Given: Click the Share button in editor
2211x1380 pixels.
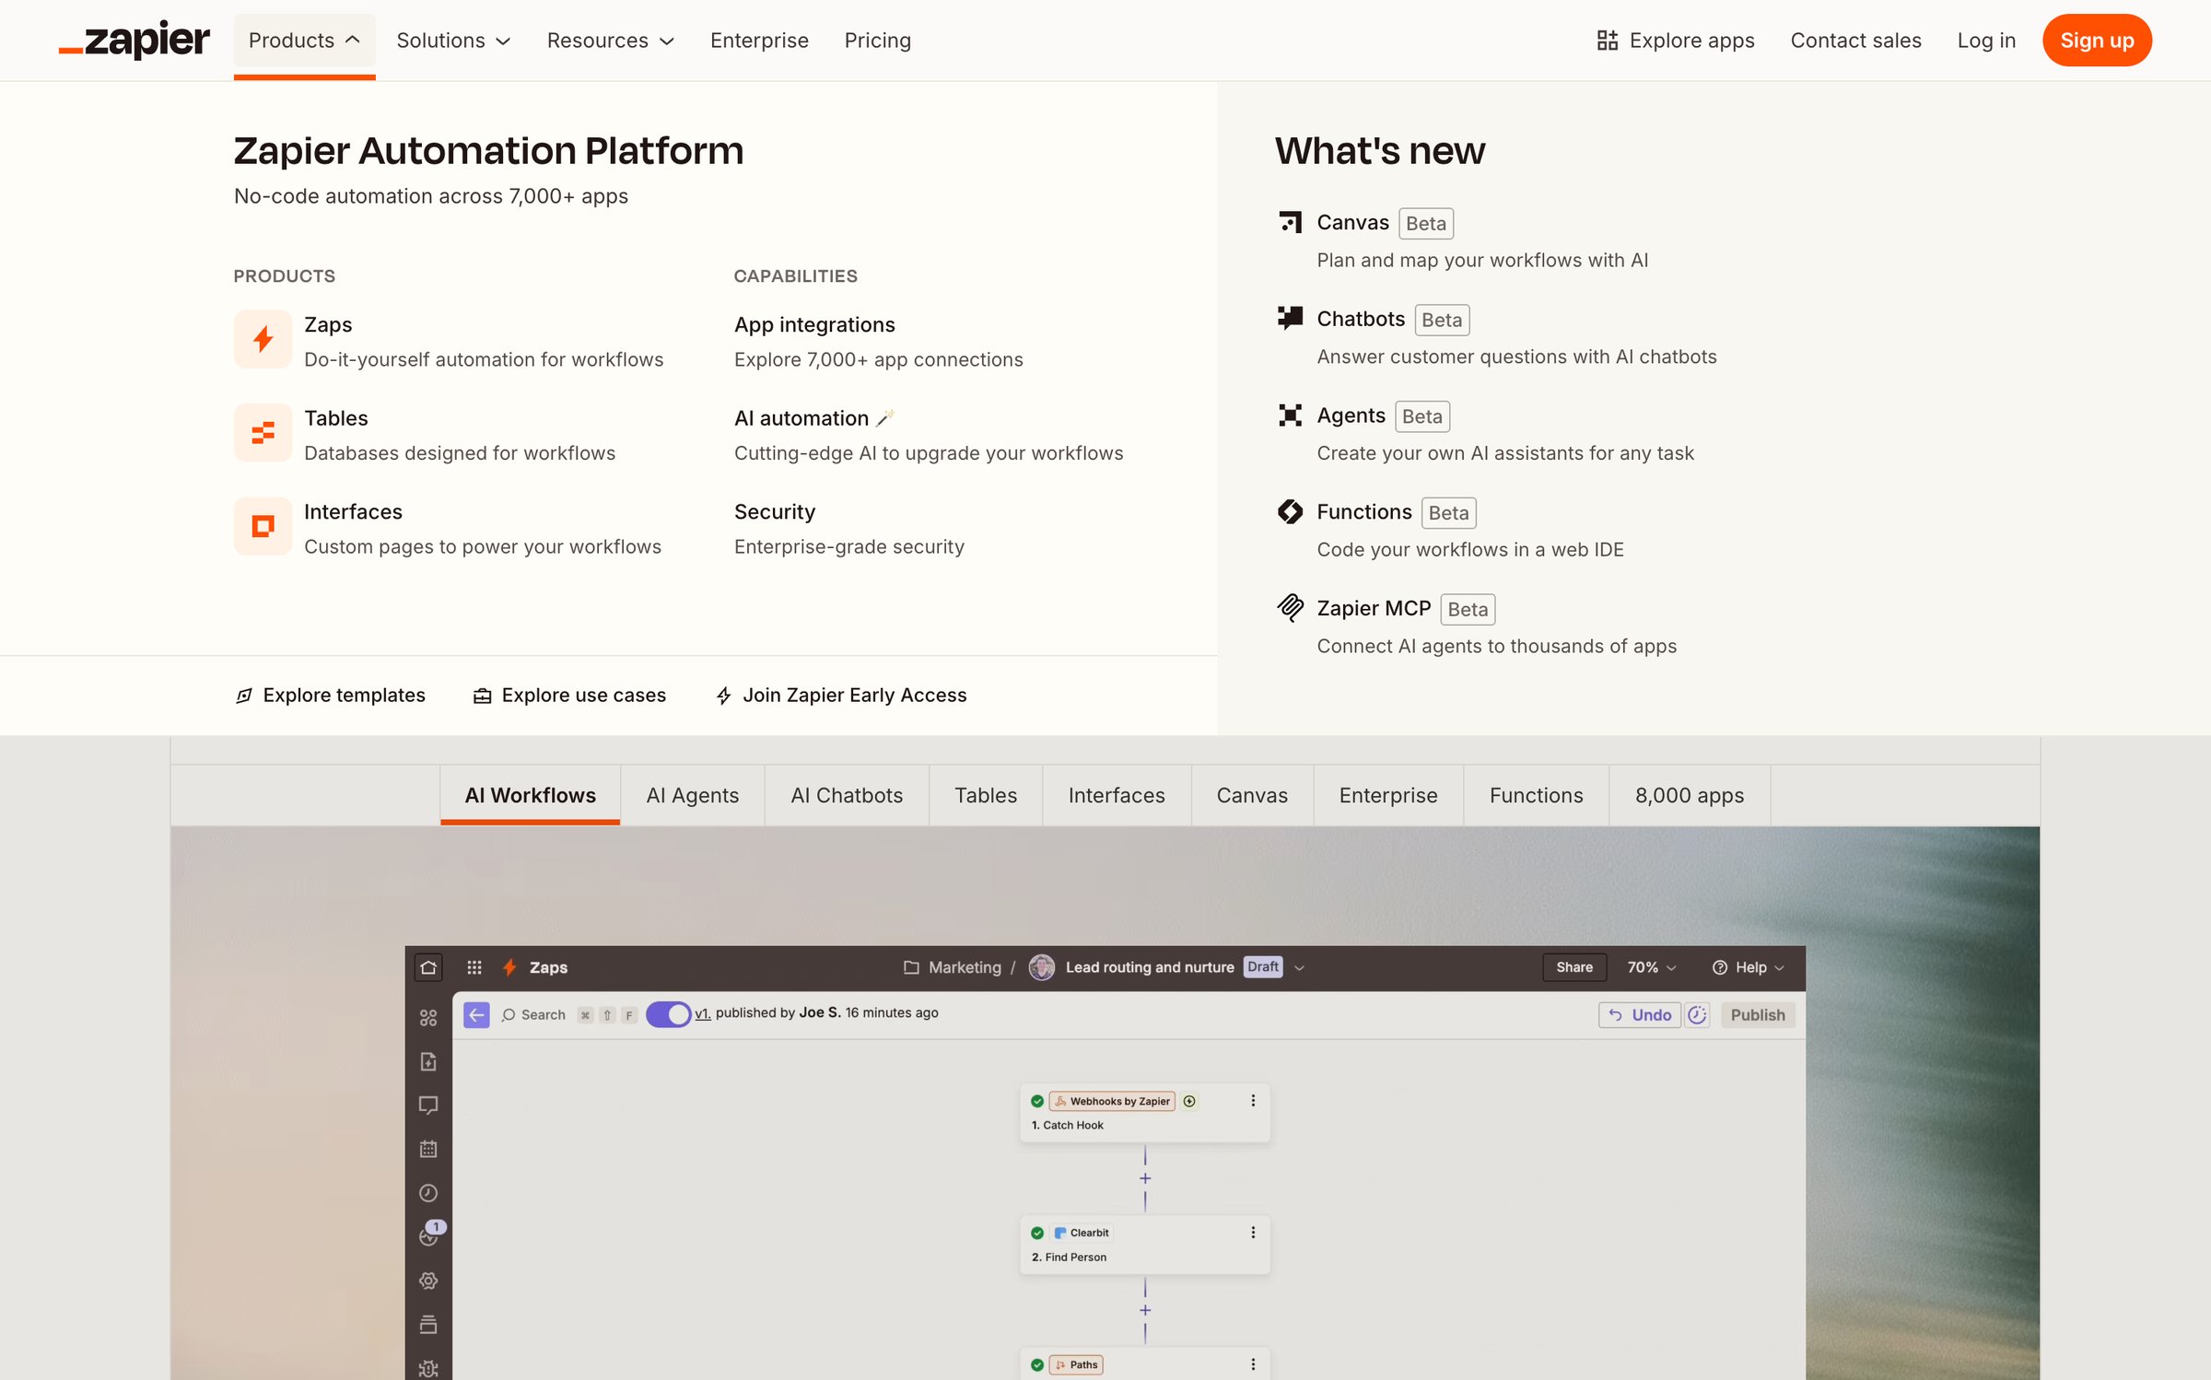Looking at the screenshot, I should (x=1574, y=967).
